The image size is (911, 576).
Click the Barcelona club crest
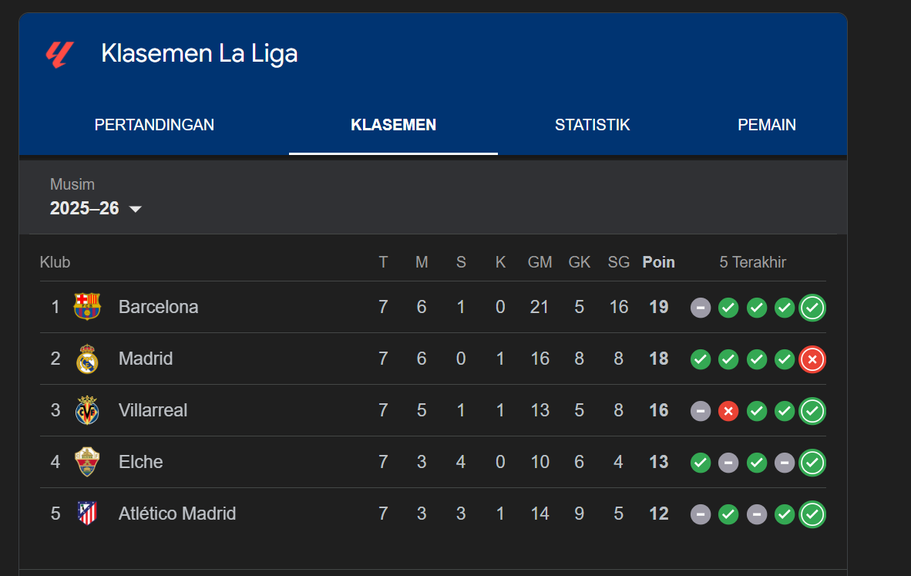87,307
